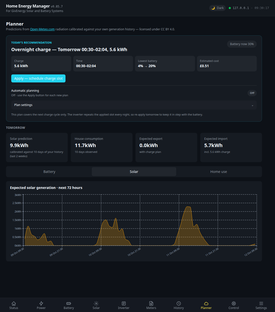
Task: Click the TODAY'S RECOMMENDATION heading
Action: (31, 43)
